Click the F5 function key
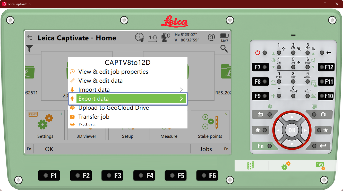Viewport: 343px width, 191px height. [x=176, y=176]
